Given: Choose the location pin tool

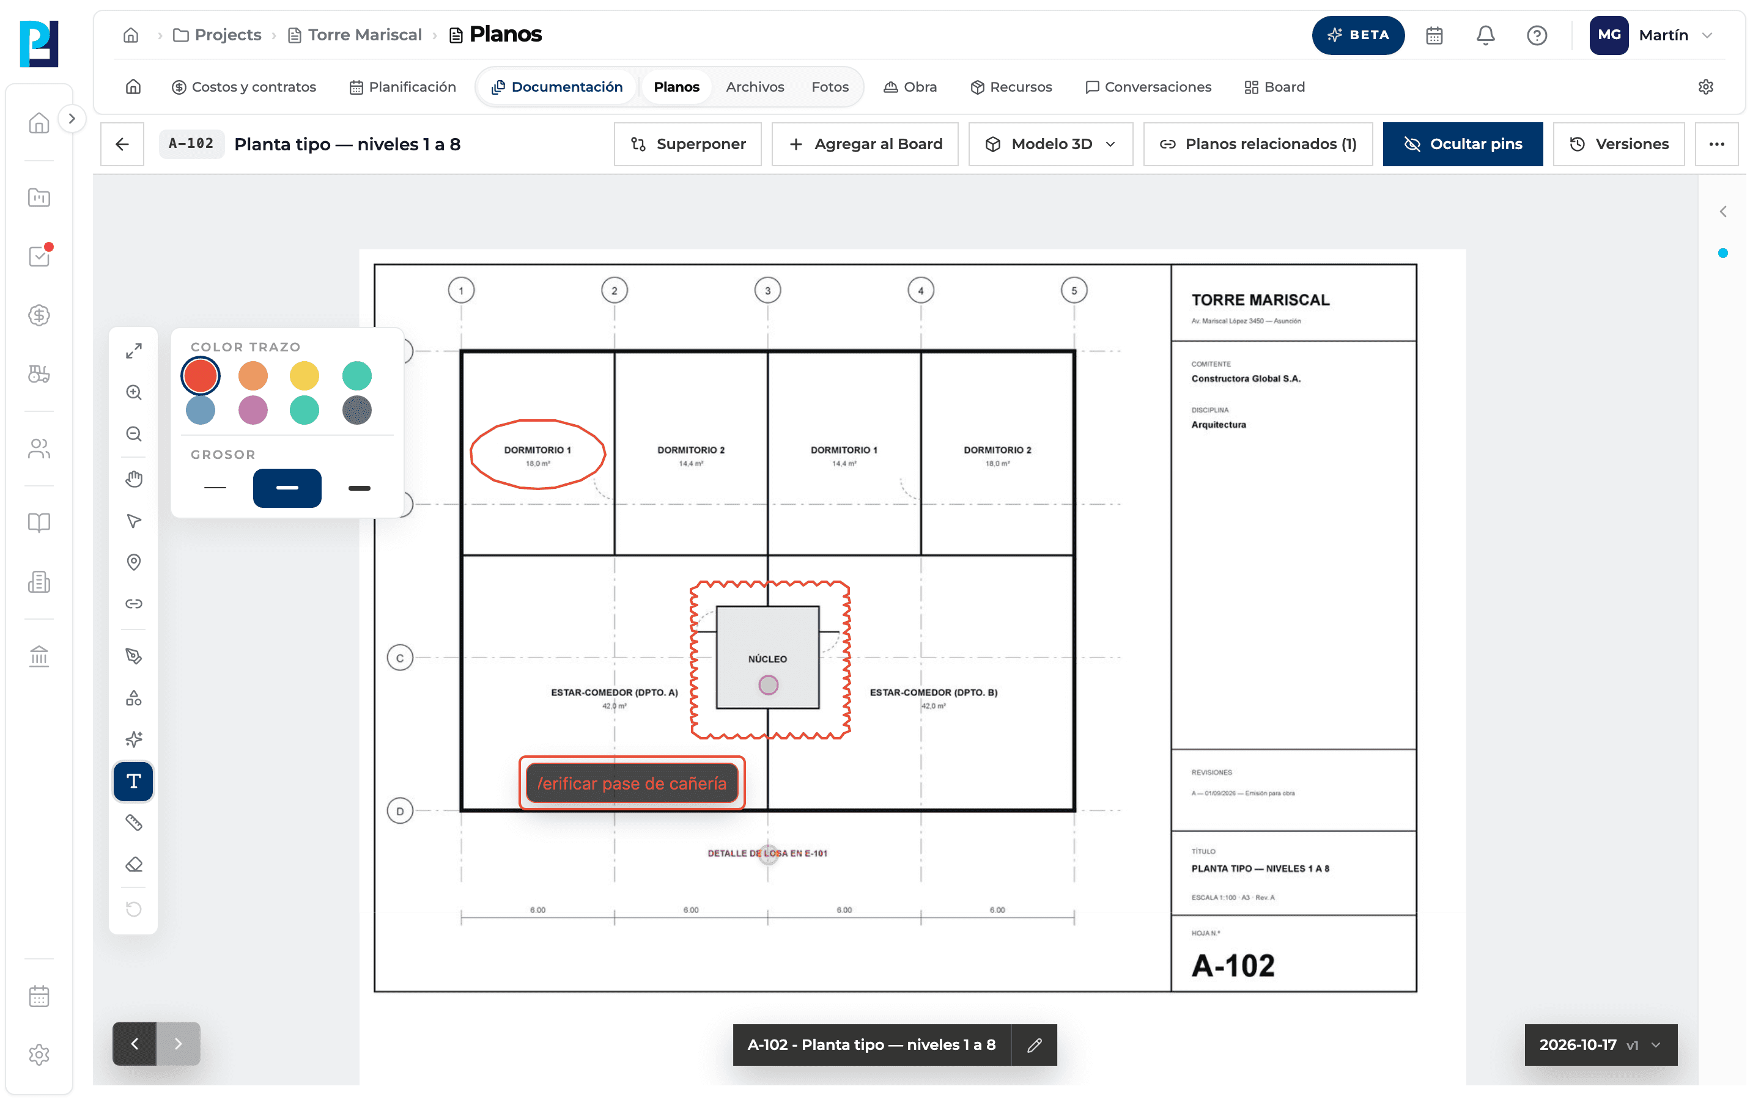Looking at the screenshot, I should pyautogui.click(x=133, y=562).
